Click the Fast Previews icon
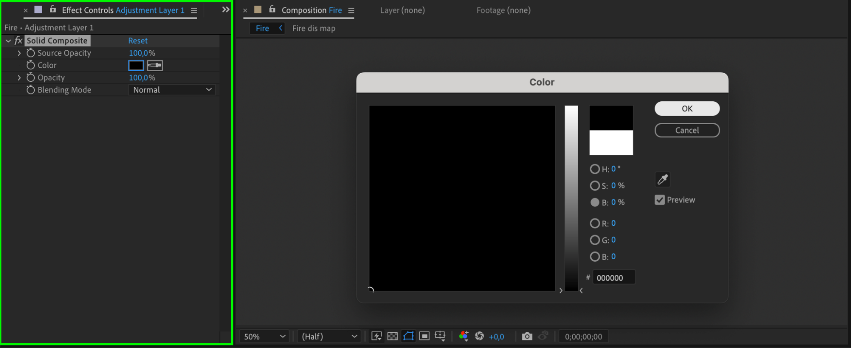This screenshot has width=851, height=348. pos(376,336)
